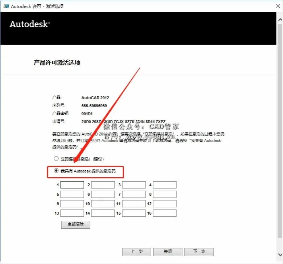Click the serial number 666-69696969
The image size is (283, 264).
(x=94, y=106)
